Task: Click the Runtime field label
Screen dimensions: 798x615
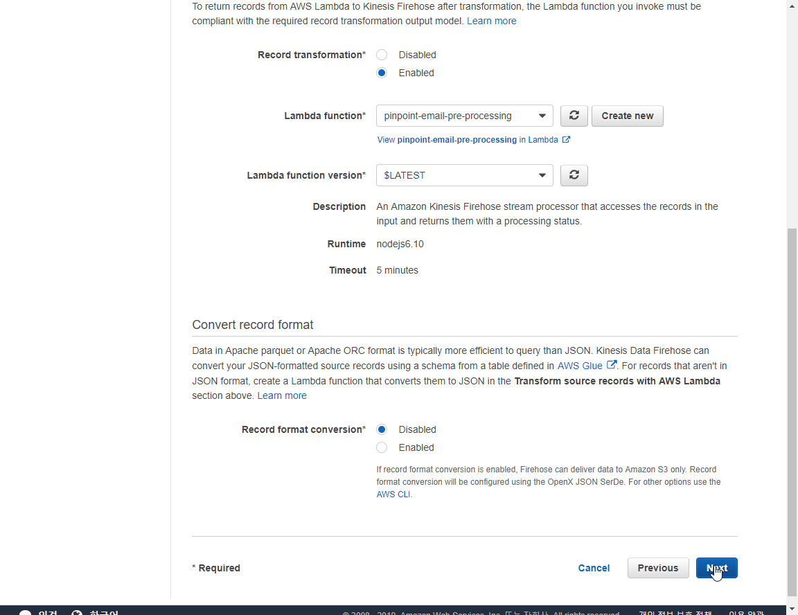Action: pyautogui.click(x=346, y=244)
